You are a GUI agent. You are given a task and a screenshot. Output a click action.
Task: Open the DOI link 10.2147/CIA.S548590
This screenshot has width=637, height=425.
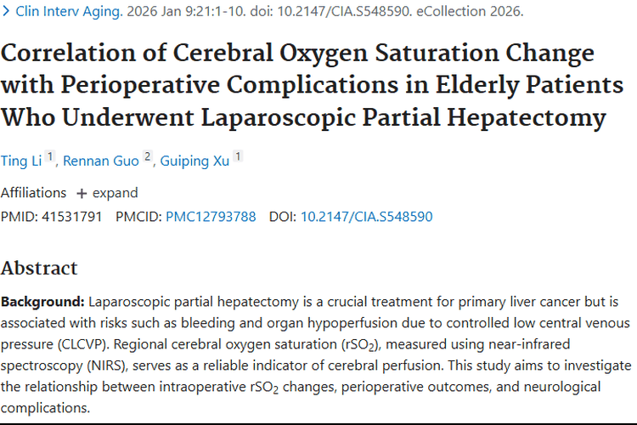coord(366,217)
